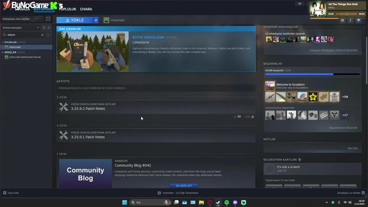Click the Task View taskbar icon
This screenshot has height=207, width=368.
(176, 202)
